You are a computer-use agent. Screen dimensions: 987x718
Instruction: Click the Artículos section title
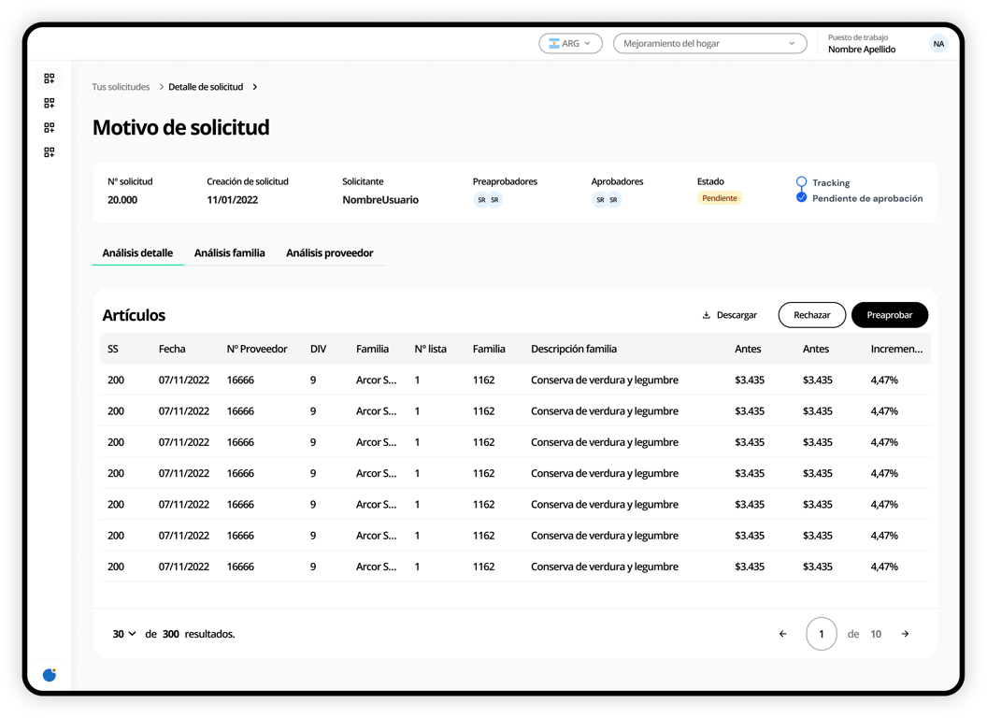[134, 315]
